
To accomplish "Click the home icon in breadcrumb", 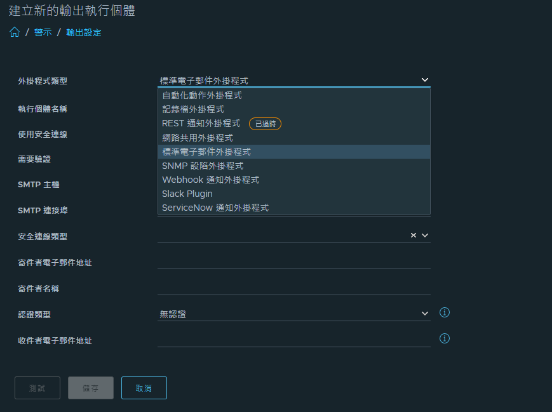I will tap(15, 32).
